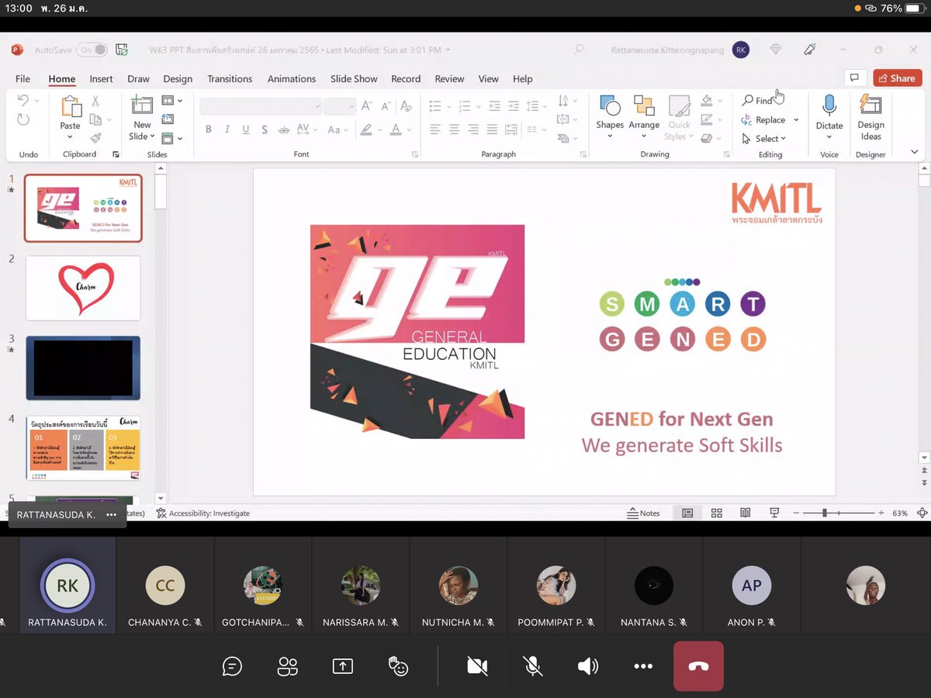
Task: Open the font color dropdown arrow
Action: pyautogui.click(x=409, y=130)
